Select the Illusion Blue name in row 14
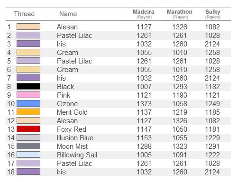237x182 pixels. point(75,138)
